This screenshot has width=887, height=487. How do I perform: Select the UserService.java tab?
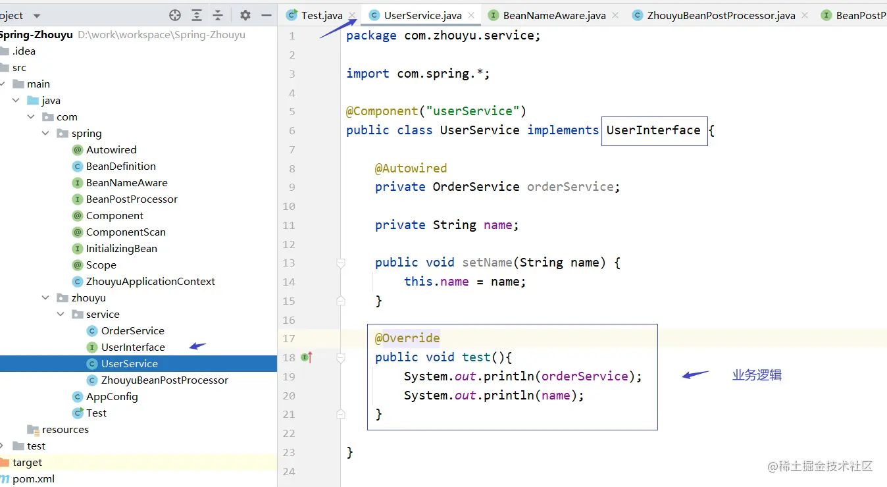click(x=422, y=15)
